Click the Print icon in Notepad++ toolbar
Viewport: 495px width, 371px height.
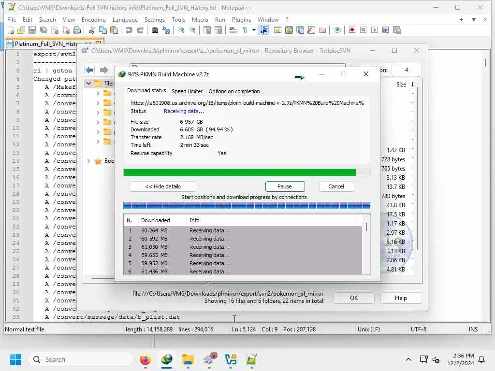point(77,30)
